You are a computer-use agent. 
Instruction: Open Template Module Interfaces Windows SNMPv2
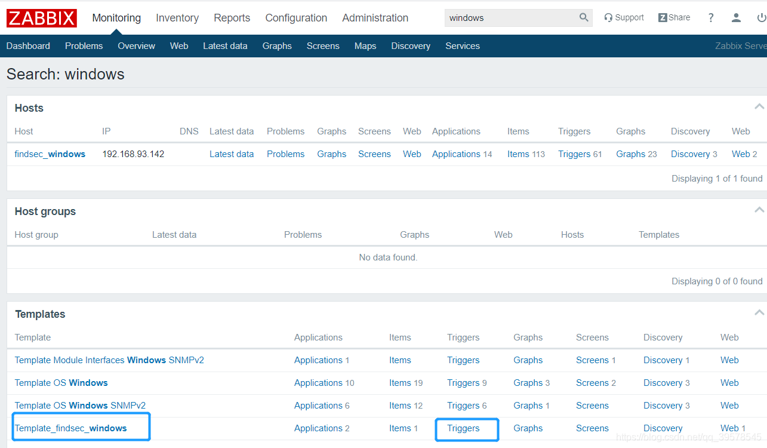[109, 360]
